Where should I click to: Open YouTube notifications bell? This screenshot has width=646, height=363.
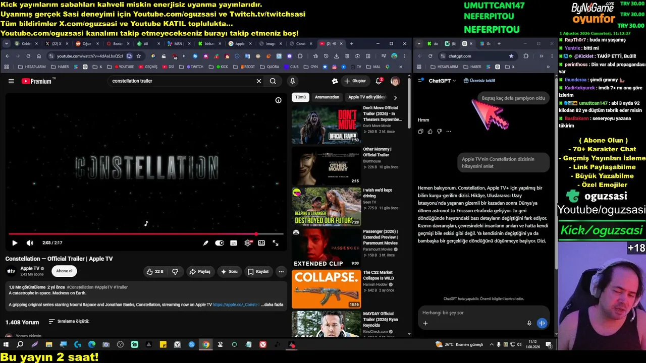point(379,81)
